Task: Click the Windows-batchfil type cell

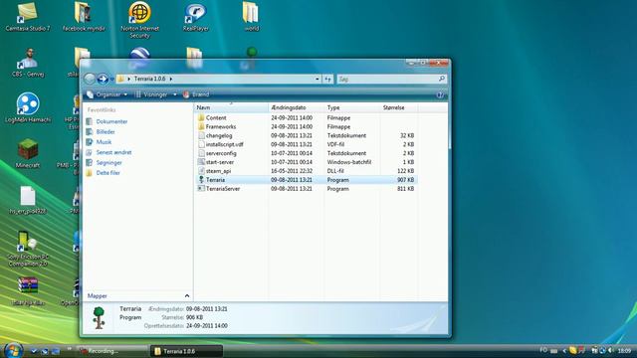Action: (x=349, y=162)
